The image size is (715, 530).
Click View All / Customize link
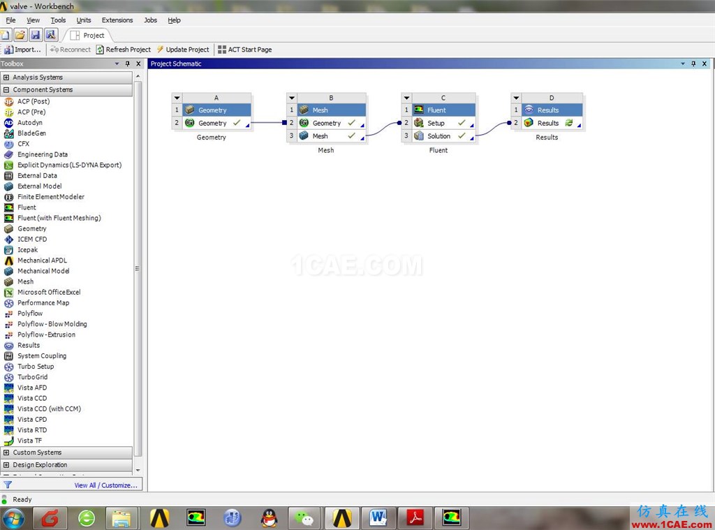click(x=106, y=485)
